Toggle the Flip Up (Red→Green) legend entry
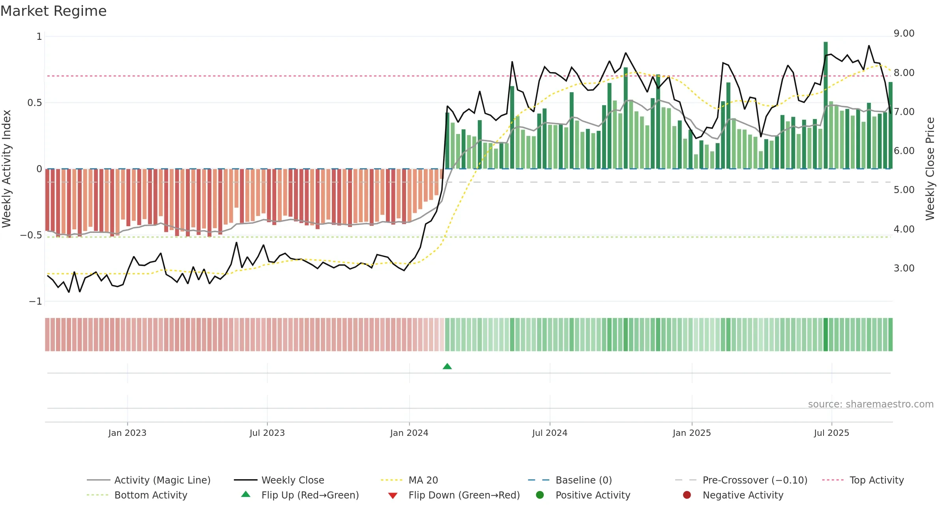 tap(300, 495)
